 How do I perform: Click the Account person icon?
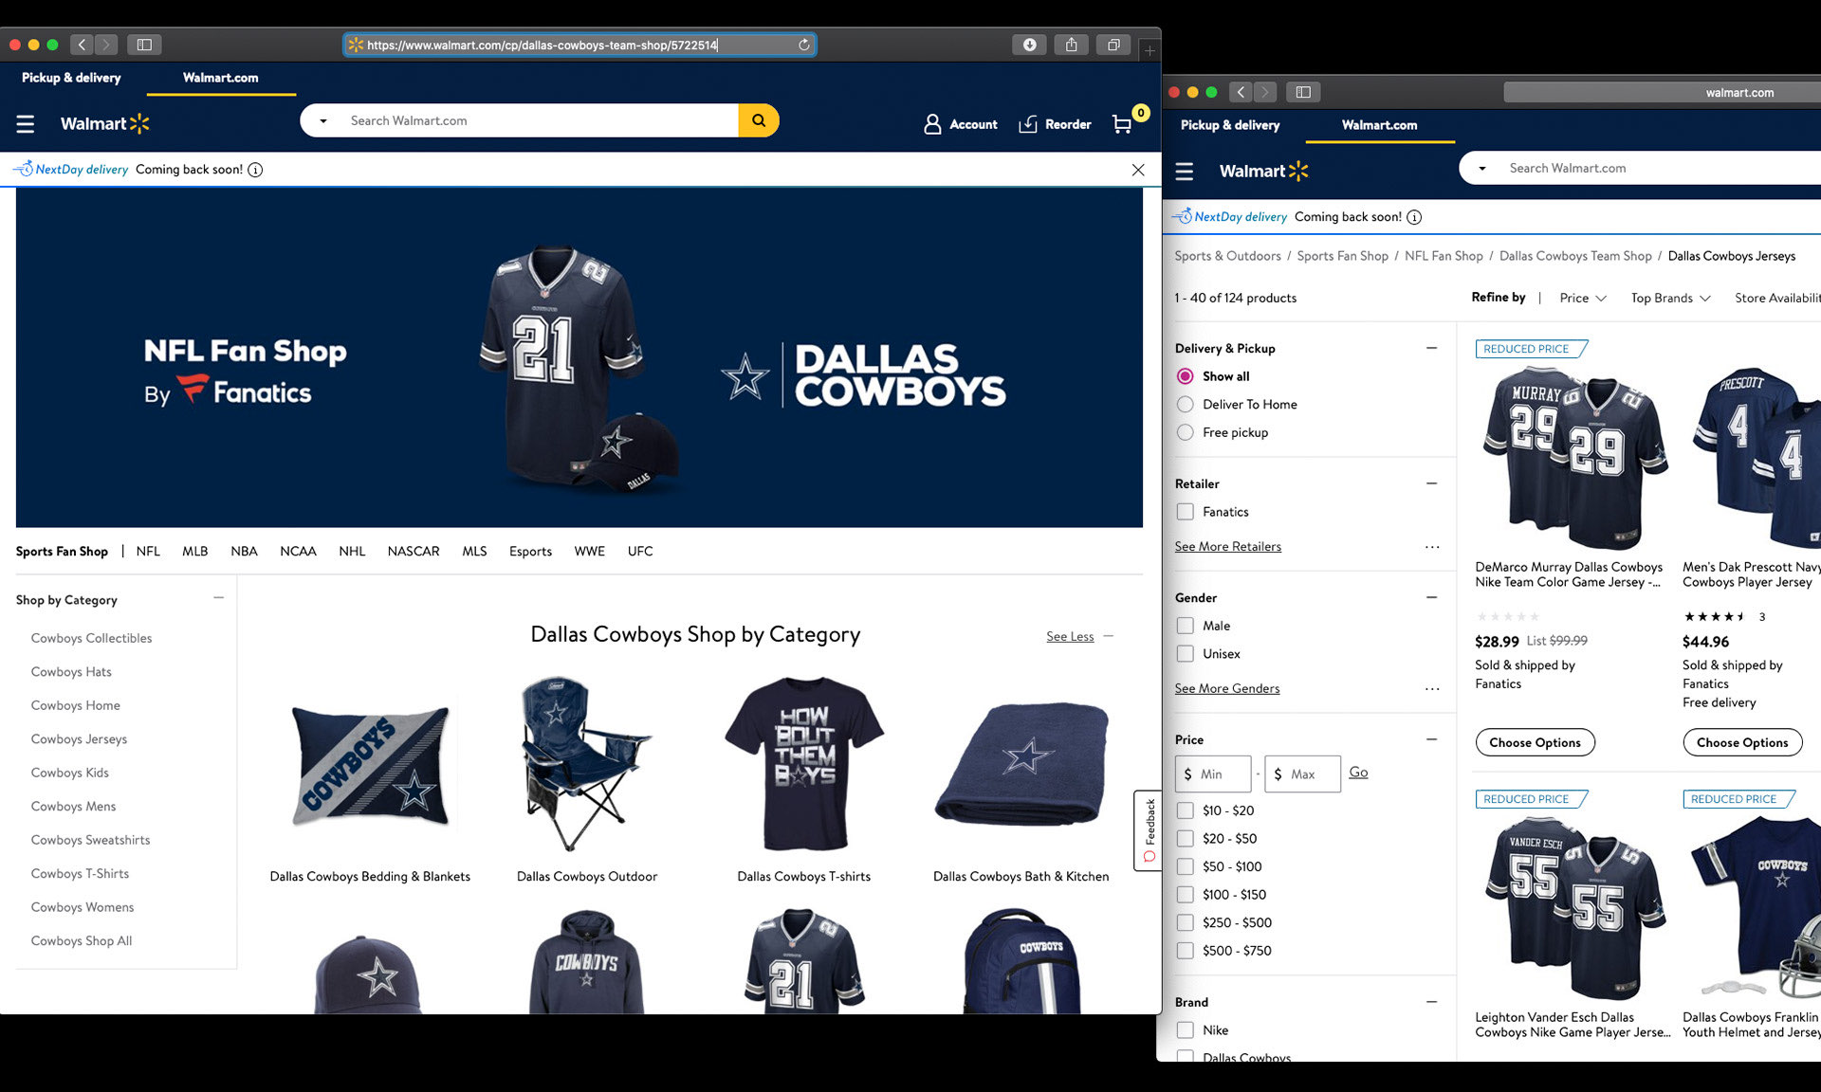(x=932, y=124)
